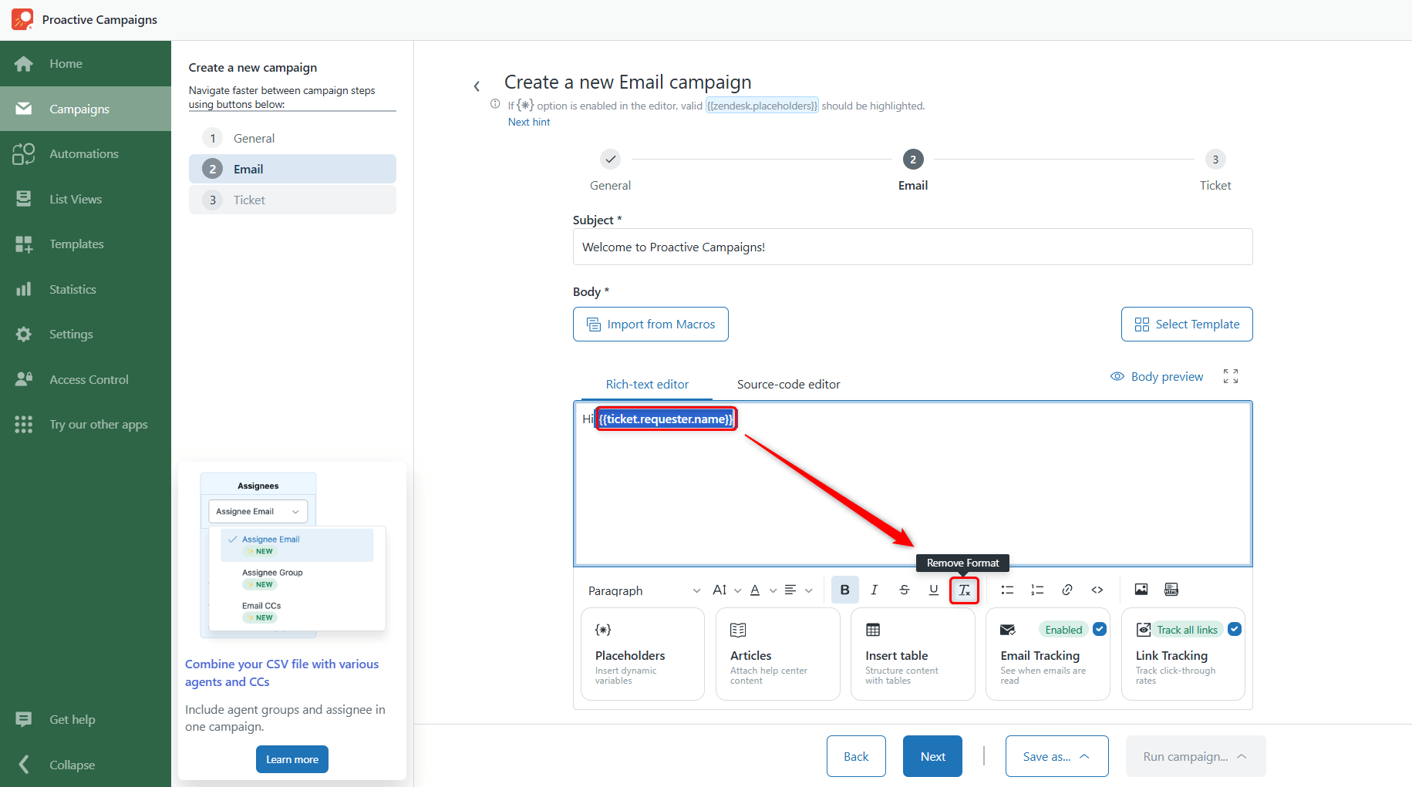Expand the Save as... dropdown

1056,756
